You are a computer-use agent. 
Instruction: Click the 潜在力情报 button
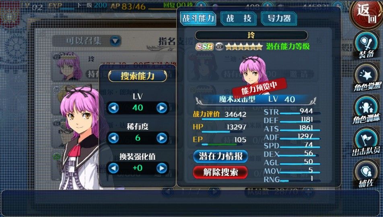click(x=220, y=156)
